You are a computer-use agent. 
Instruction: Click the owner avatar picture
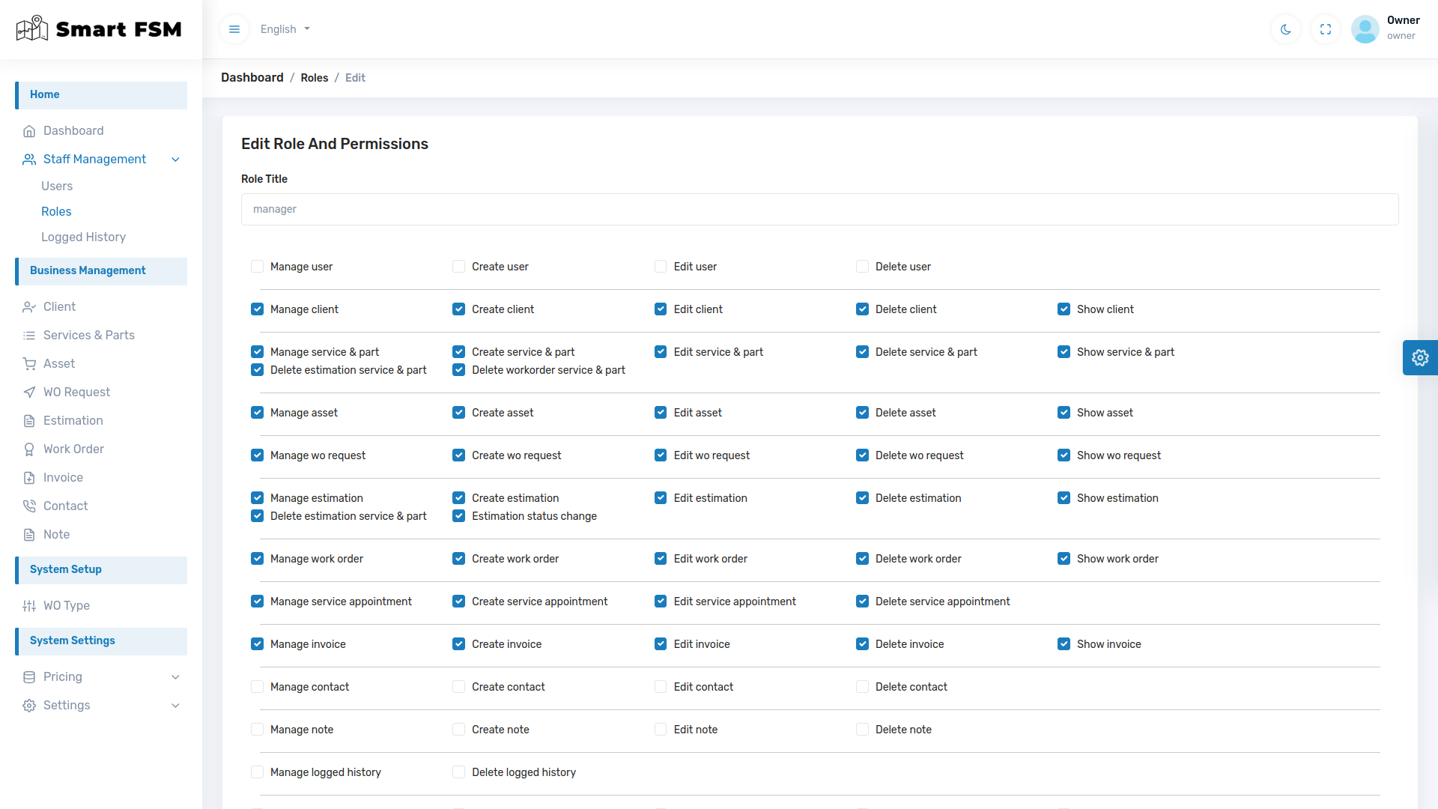[x=1365, y=29]
